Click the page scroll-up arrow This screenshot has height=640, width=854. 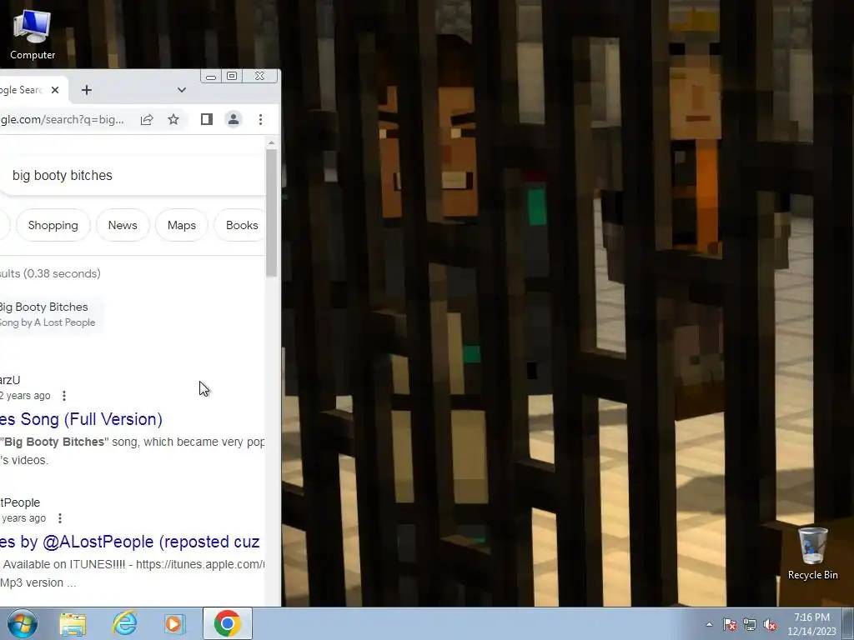[271, 143]
